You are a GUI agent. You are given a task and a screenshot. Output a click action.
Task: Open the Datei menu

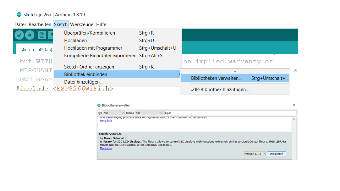(20, 25)
